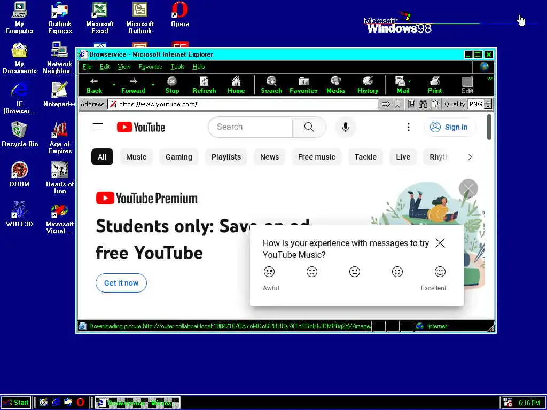Show more chips with right chevron
The image size is (547, 410).
click(470, 157)
